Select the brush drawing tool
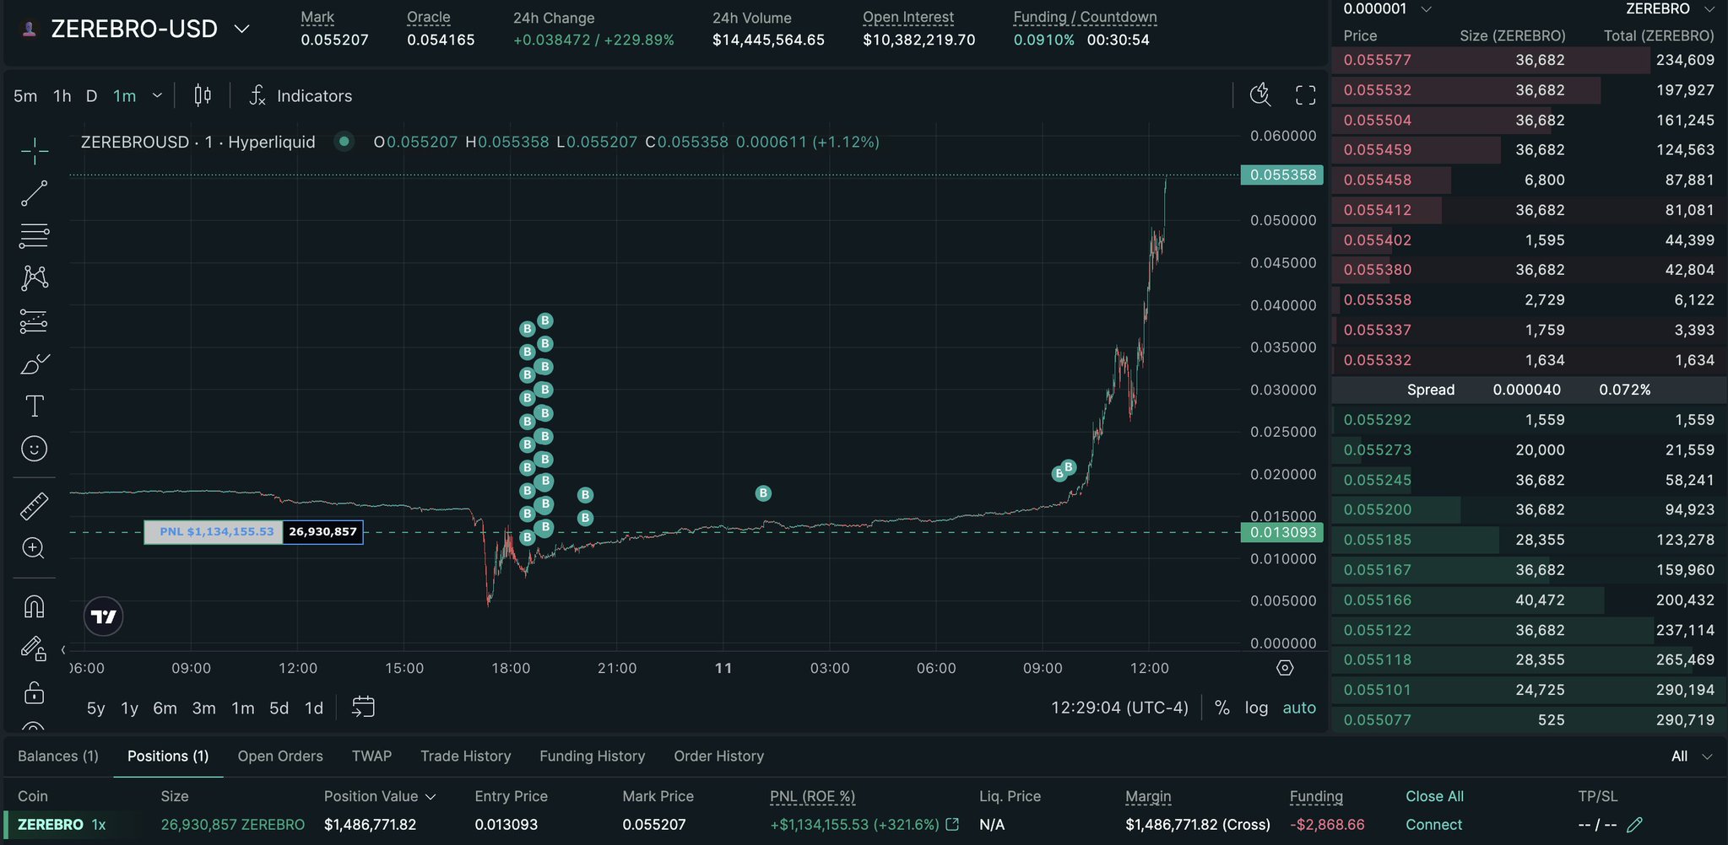This screenshot has width=1728, height=845. click(x=34, y=364)
